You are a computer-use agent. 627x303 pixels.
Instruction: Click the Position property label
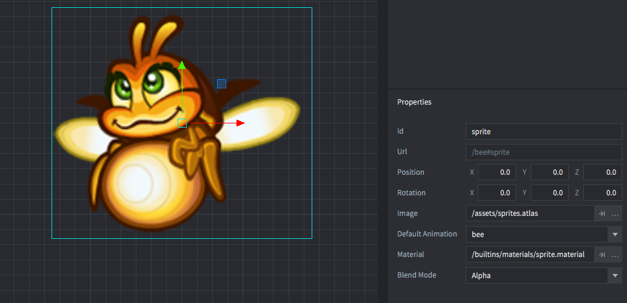point(411,172)
